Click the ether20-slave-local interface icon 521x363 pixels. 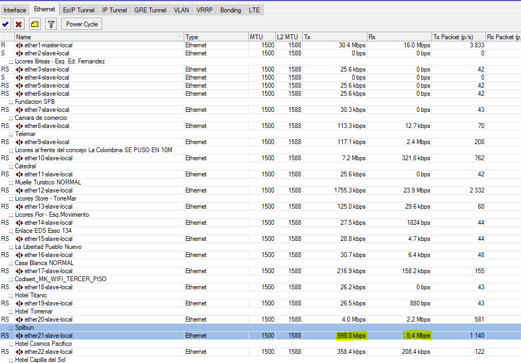tap(19, 319)
